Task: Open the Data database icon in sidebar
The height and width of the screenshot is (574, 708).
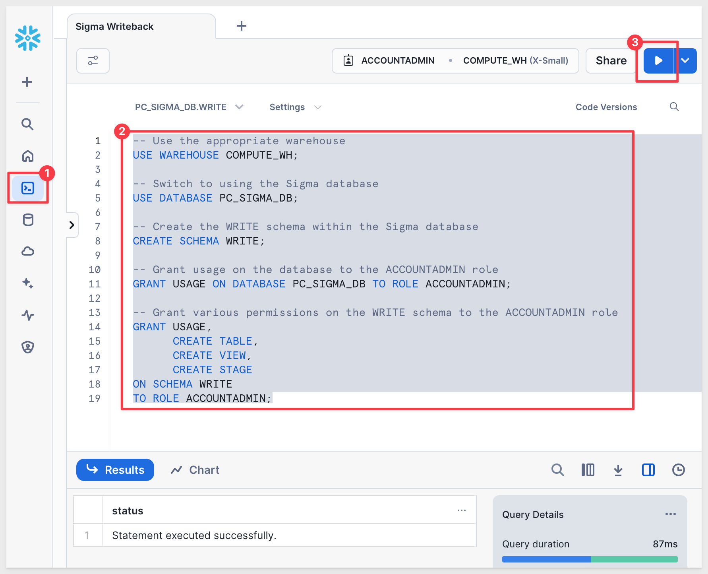Action: pos(28,220)
